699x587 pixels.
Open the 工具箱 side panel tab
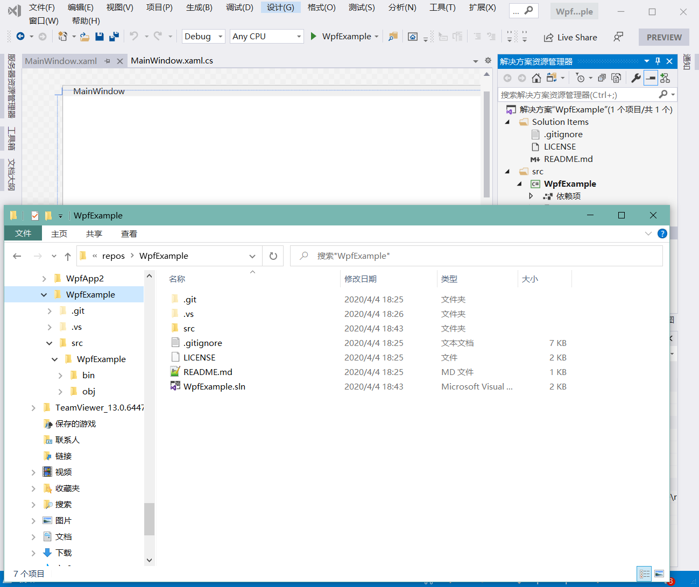(11, 139)
